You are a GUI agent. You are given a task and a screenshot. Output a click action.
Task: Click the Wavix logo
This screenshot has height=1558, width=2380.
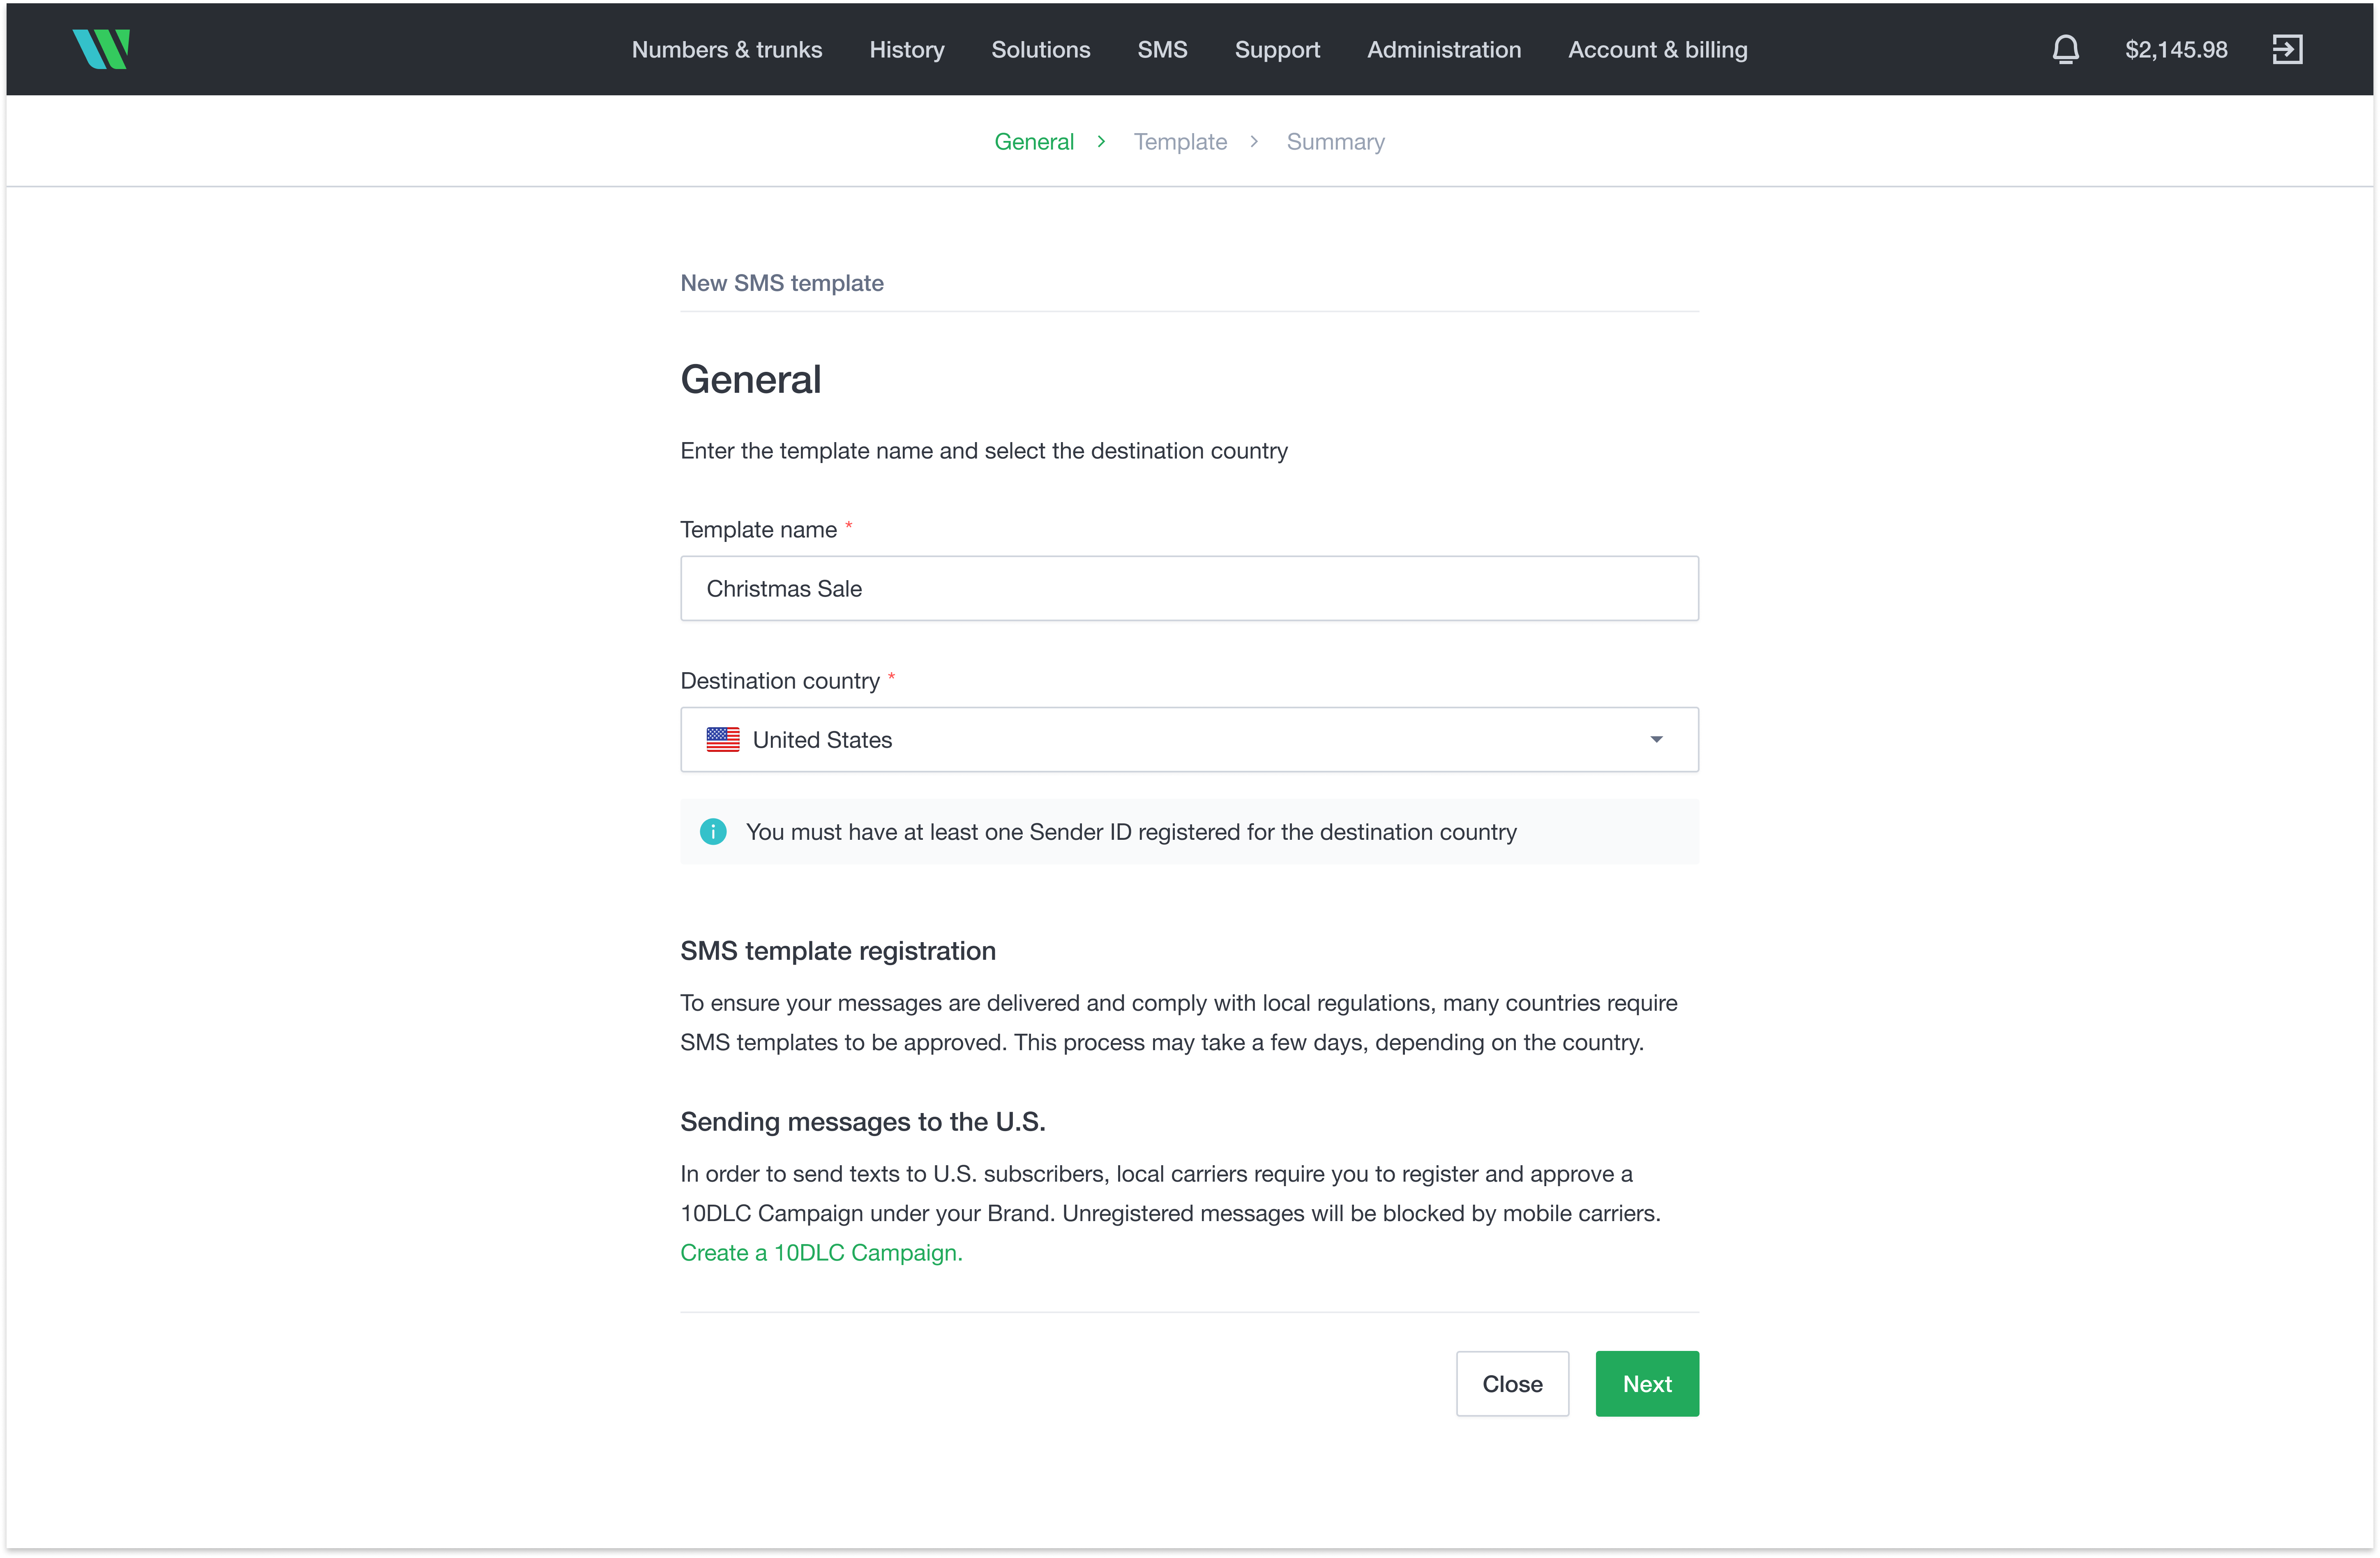tap(101, 49)
